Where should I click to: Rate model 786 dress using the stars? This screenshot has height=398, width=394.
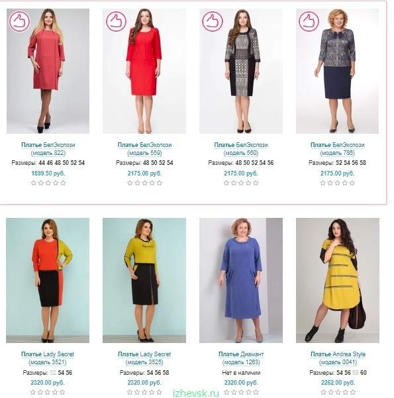click(x=338, y=183)
